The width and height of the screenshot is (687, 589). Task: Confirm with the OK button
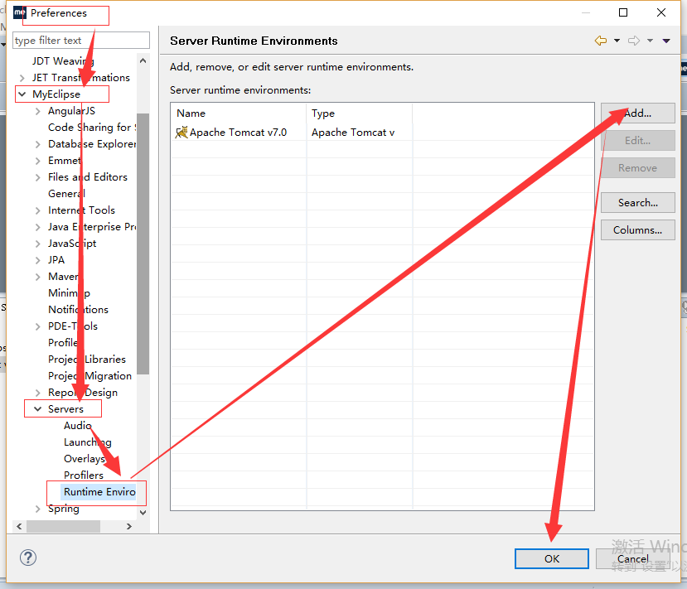coord(552,559)
